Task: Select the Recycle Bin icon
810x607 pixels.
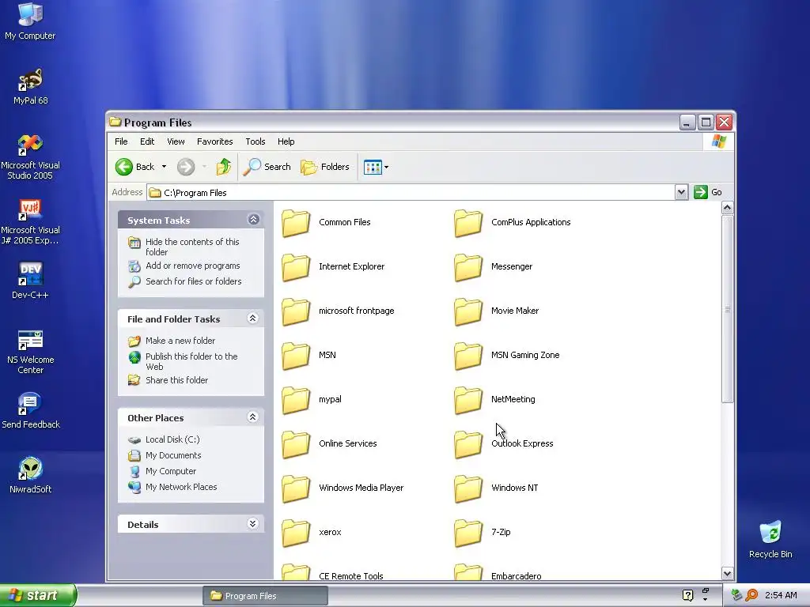Action: [x=770, y=540]
